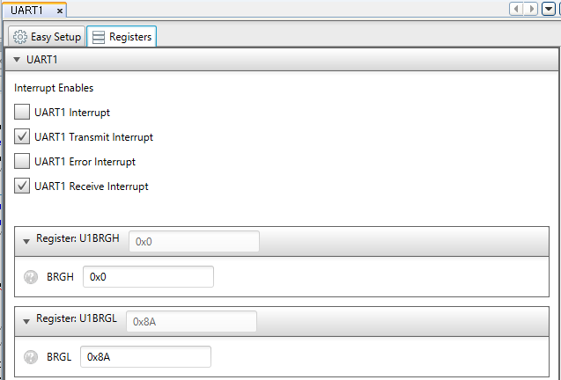The height and width of the screenshot is (380, 561).
Task: Collapse the UART1 section header
Action: [x=17, y=60]
